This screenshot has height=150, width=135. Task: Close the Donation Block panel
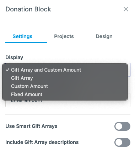(126, 9)
